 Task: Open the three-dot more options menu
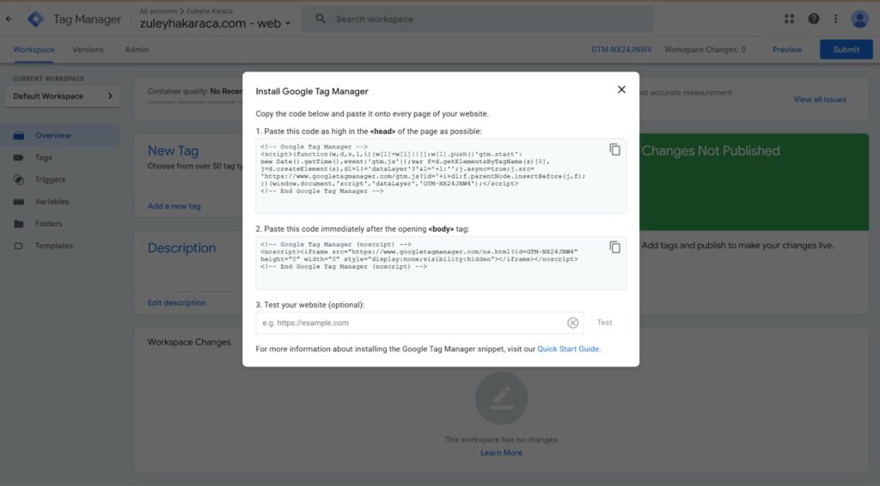pos(835,19)
